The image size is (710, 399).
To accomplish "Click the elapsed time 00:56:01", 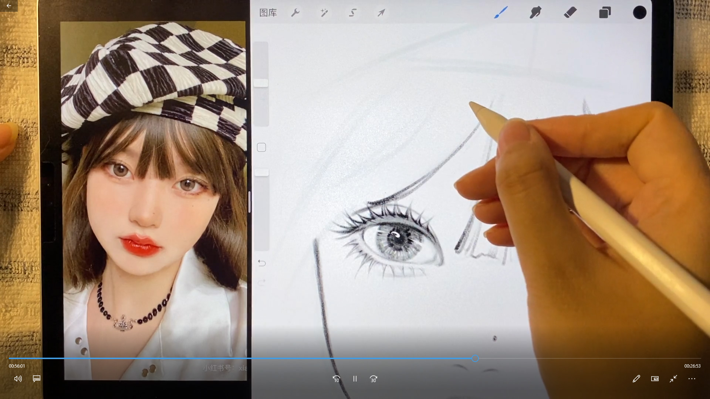I will pyautogui.click(x=17, y=366).
